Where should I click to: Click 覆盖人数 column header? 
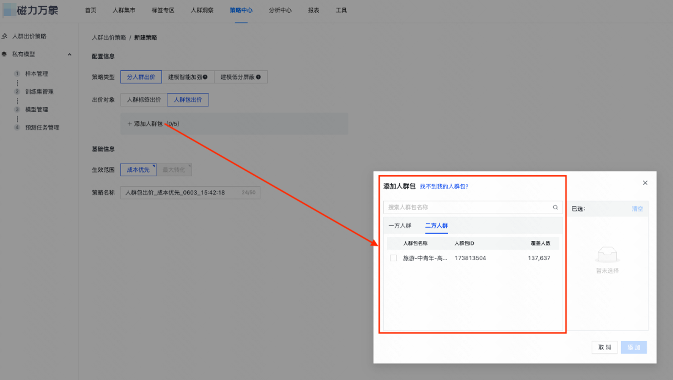[x=540, y=244]
